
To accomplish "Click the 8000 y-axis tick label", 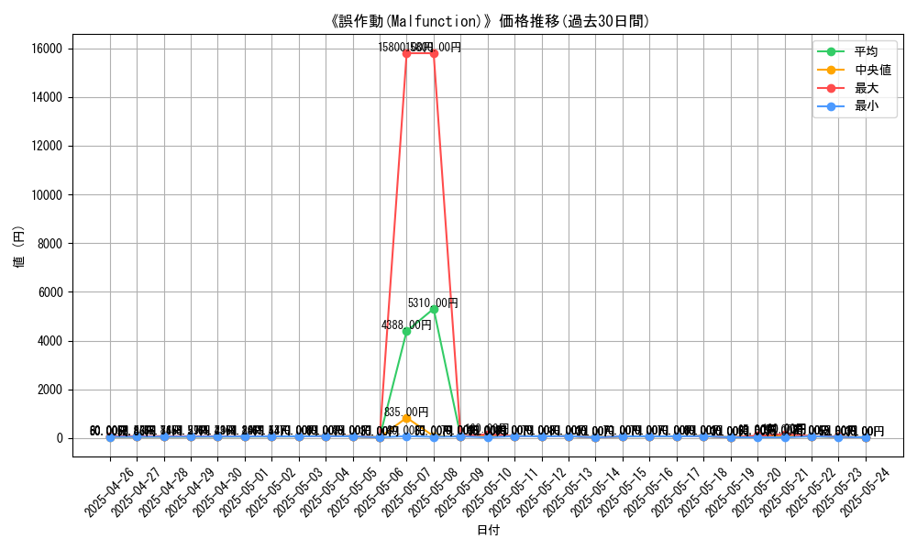I will [x=50, y=243].
